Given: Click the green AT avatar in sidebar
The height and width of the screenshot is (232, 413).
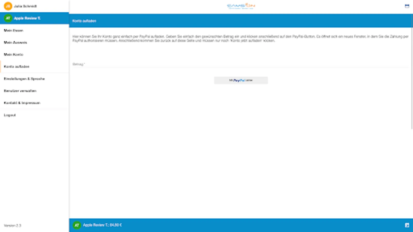Looking at the screenshot, I should coord(8,18).
